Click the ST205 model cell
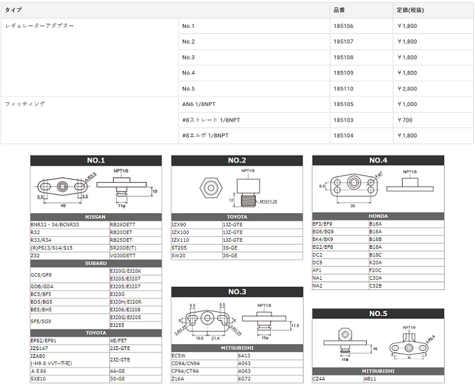The height and width of the screenshot is (387, 475). point(197,248)
